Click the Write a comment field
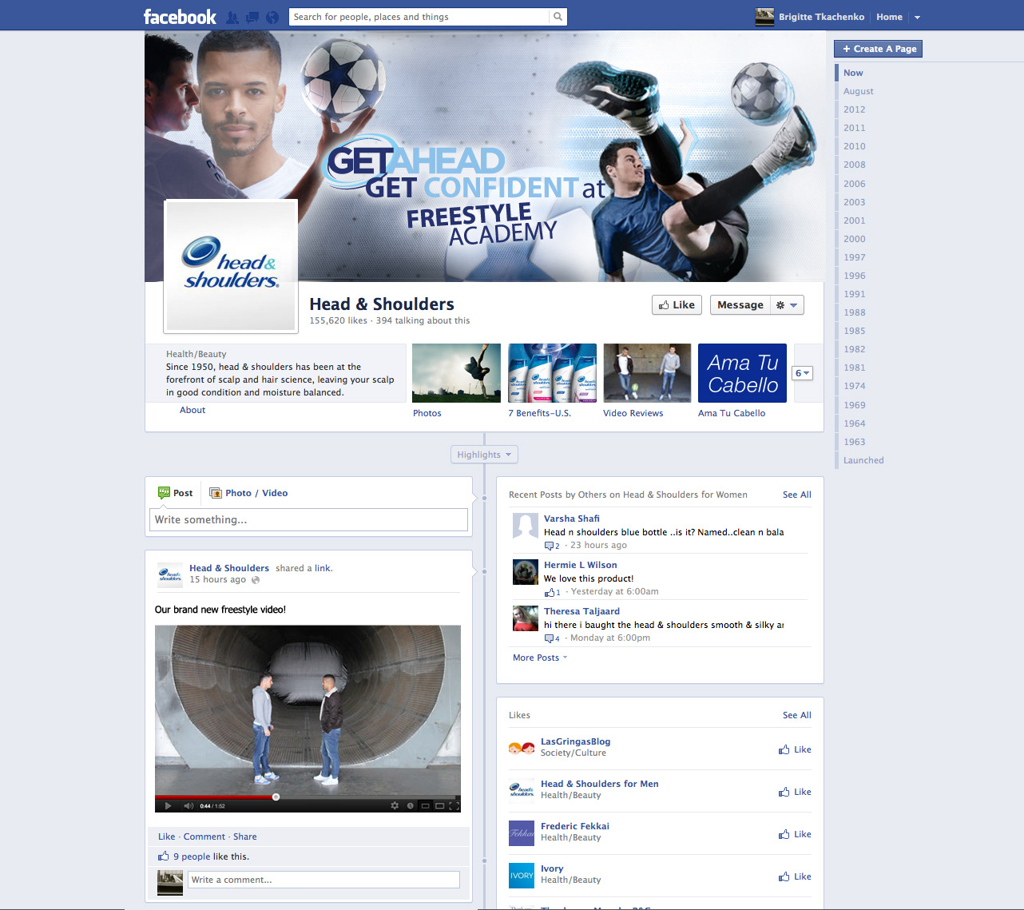1024x910 pixels. pos(323,880)
